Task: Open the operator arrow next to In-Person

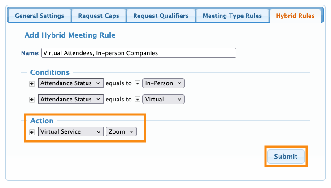Action: pyautogui.click(x=137, y=83)
